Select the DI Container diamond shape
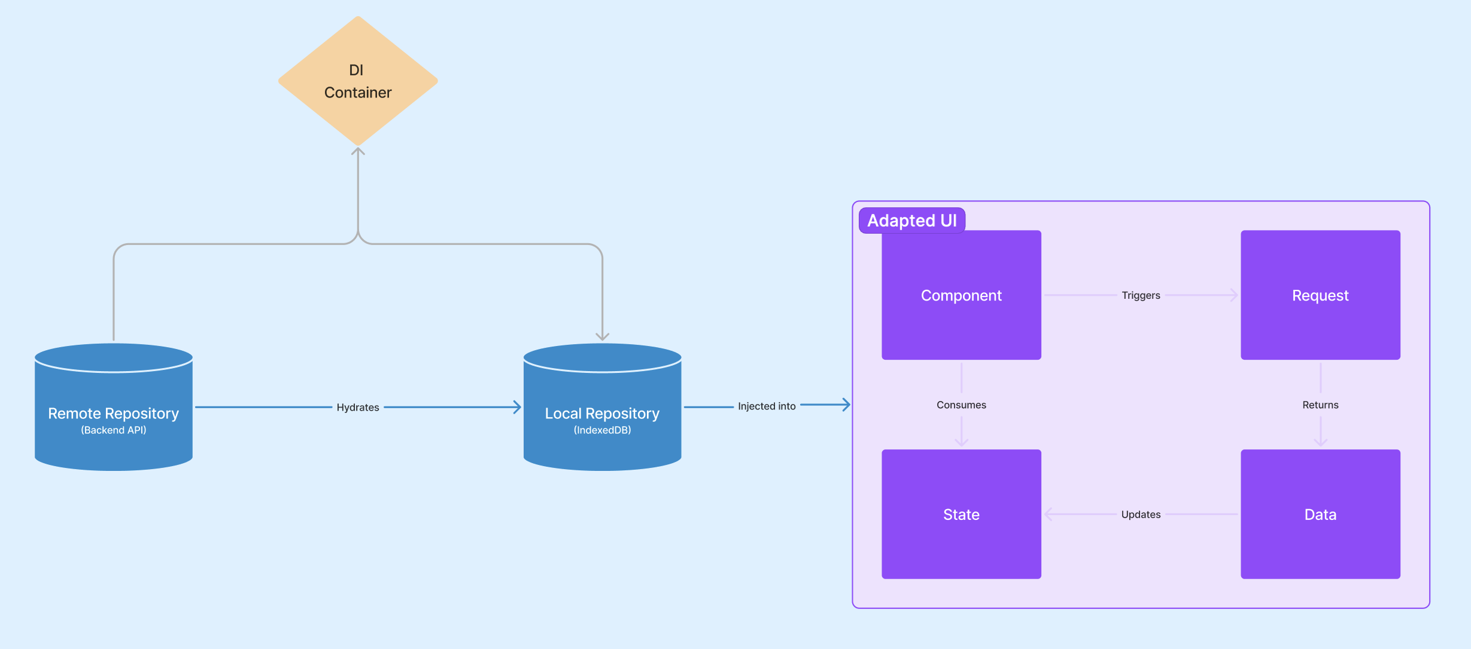This screenshot has width=1471, height=649. (x=357, y=81)
